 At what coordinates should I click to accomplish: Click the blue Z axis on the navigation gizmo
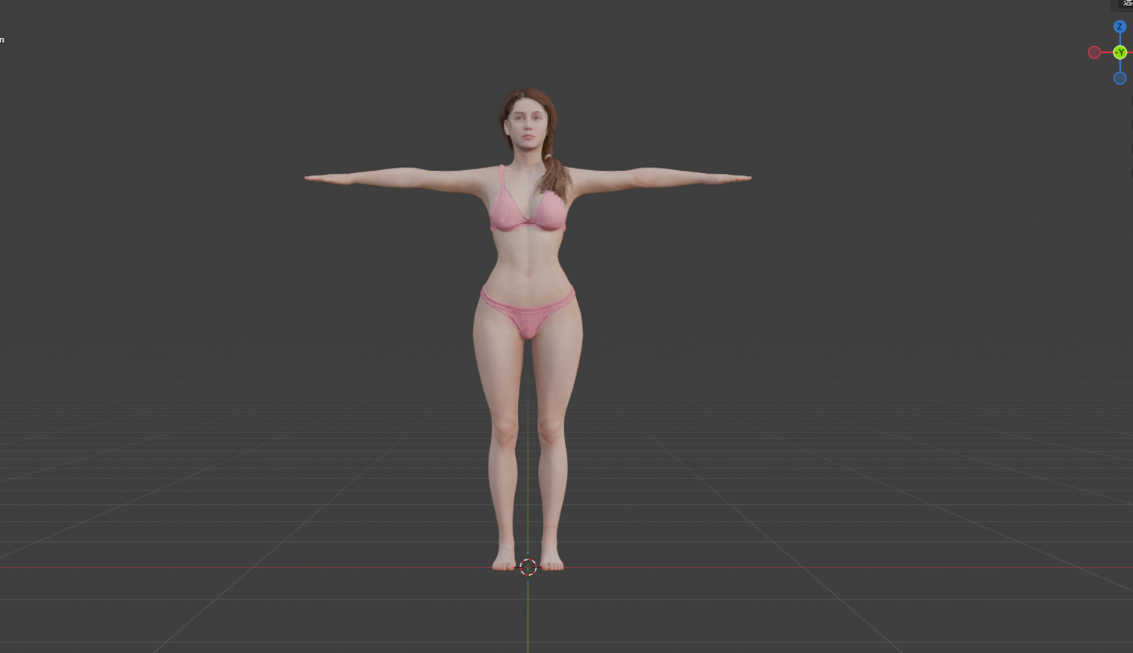(1119, 27)
